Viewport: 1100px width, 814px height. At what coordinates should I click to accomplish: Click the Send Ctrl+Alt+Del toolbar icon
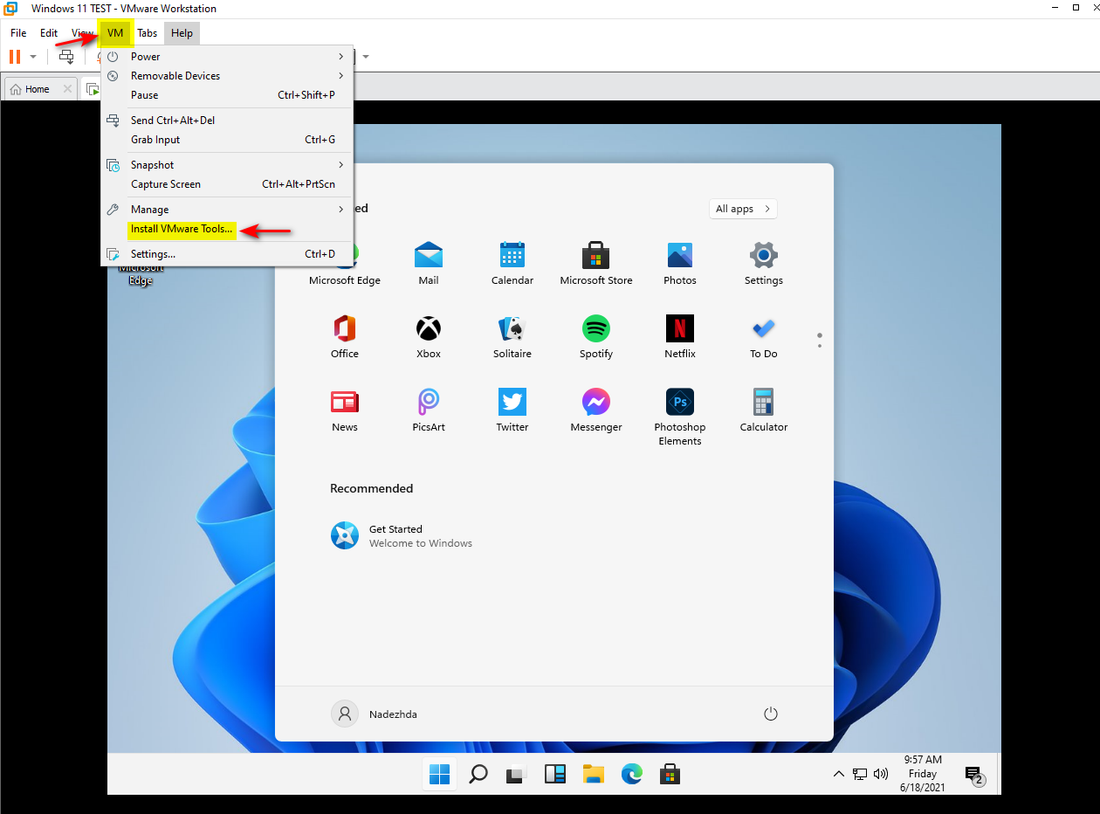(x=65, y=56)
